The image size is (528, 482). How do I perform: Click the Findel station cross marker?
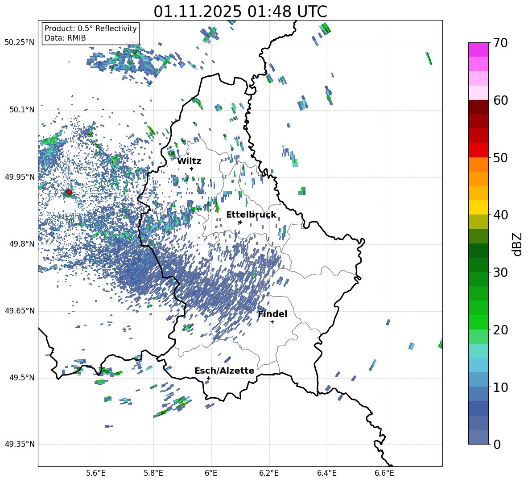pos(272,322)
